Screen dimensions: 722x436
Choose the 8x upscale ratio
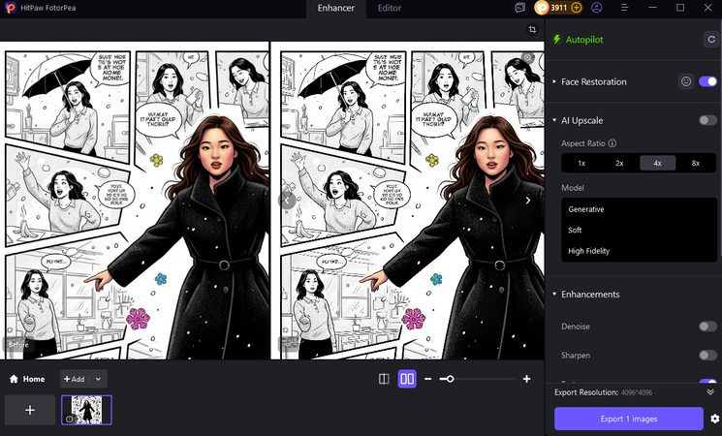coord(695,163)
